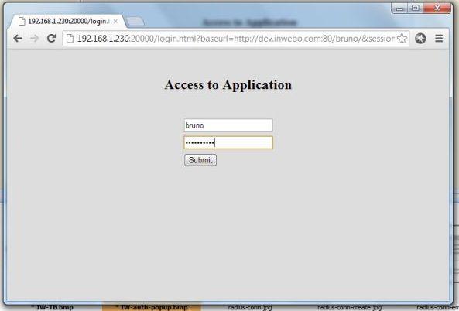This screenshot has width=459, height=311.
Task: Click the browser Forward arrow
Action: [x=35, y=39]
